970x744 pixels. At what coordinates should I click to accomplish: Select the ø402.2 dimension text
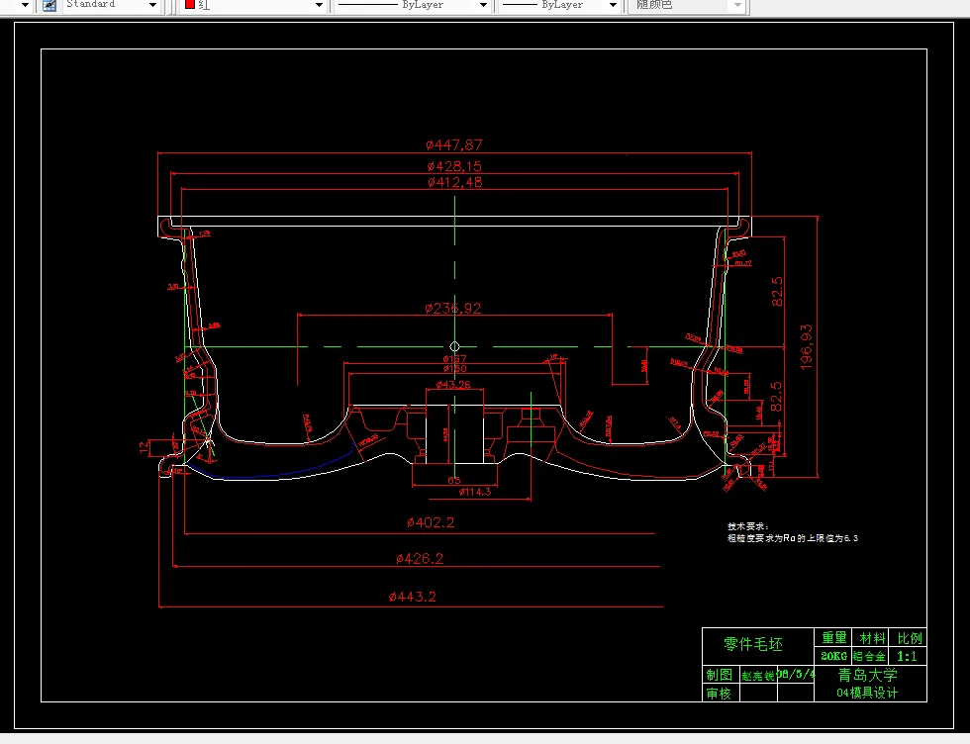(x=431, y=522)
